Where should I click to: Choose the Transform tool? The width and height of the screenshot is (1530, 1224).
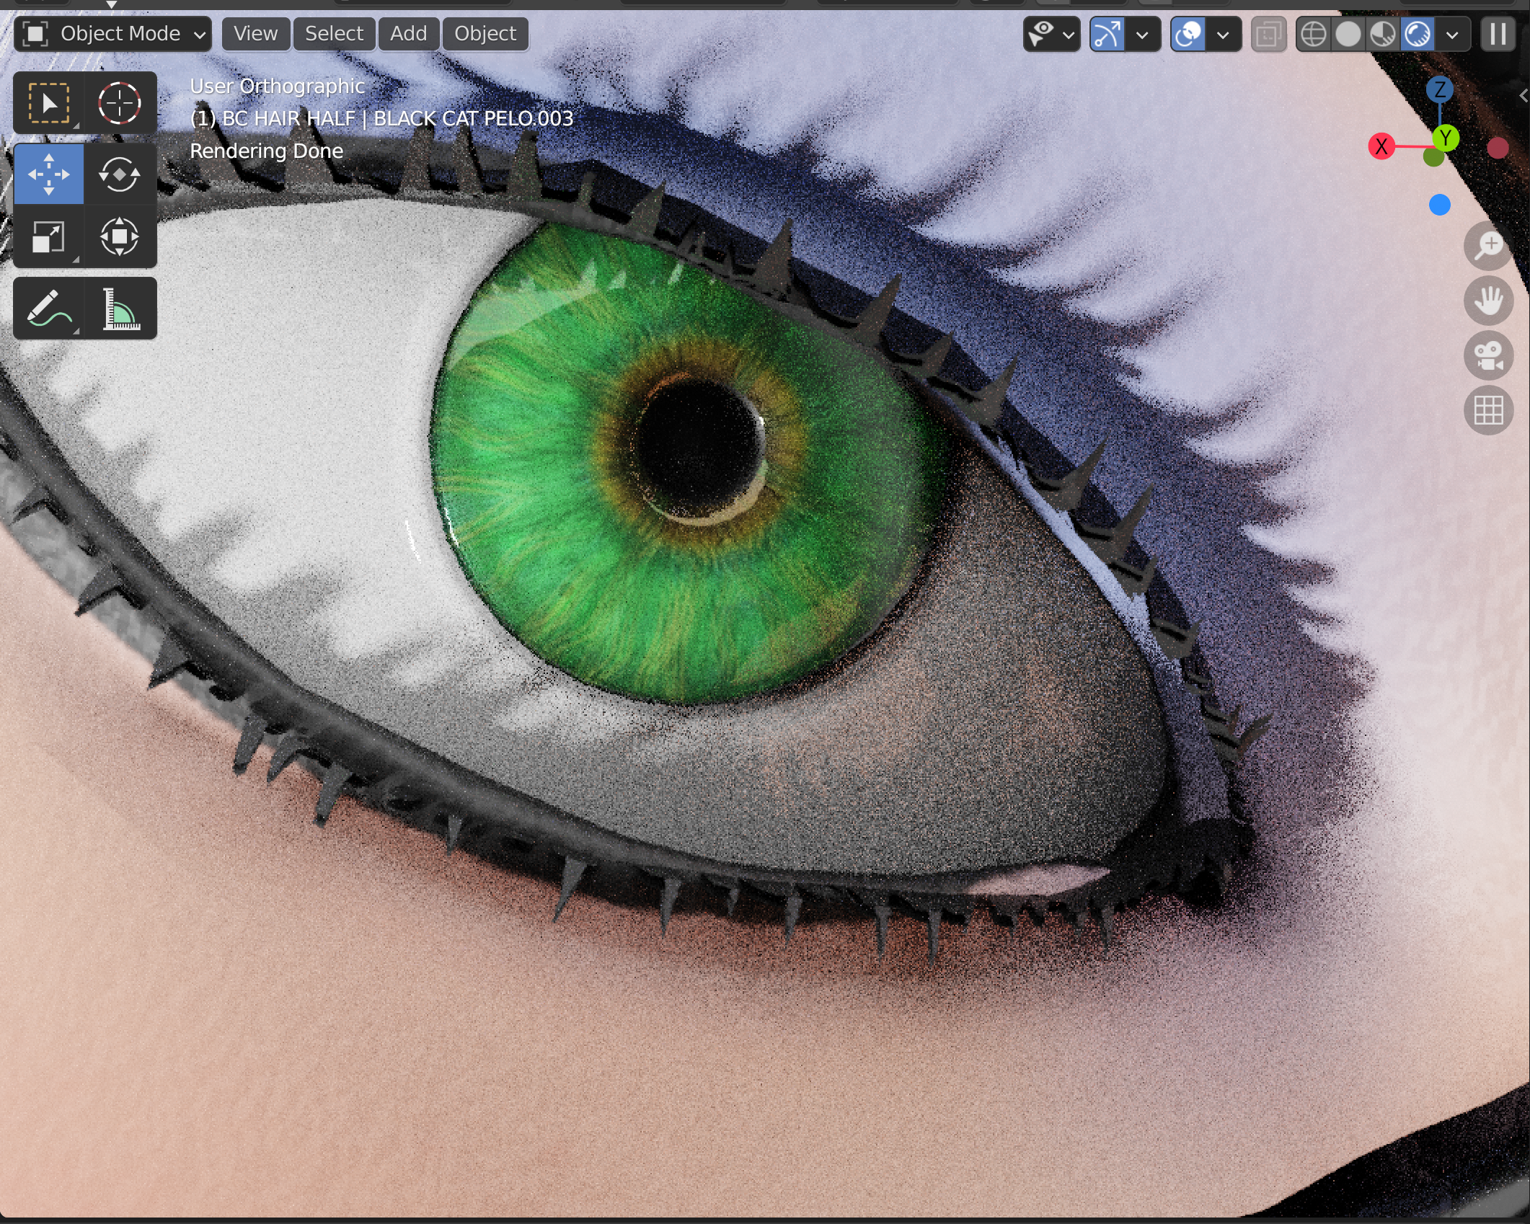point(120,237)
